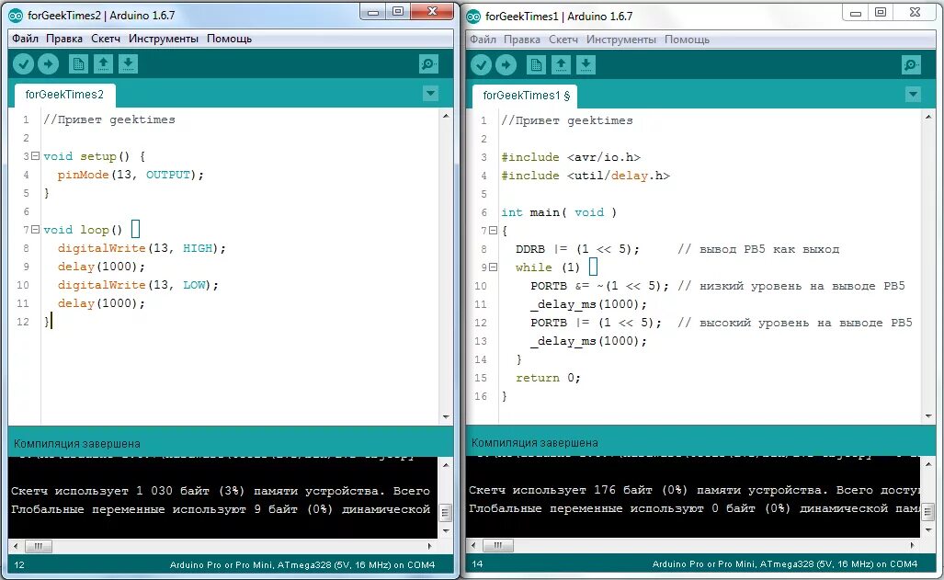Collapse the setup() code fold on line 3
The width and height of the screenshot is (944, 580).
click(35, 156)
